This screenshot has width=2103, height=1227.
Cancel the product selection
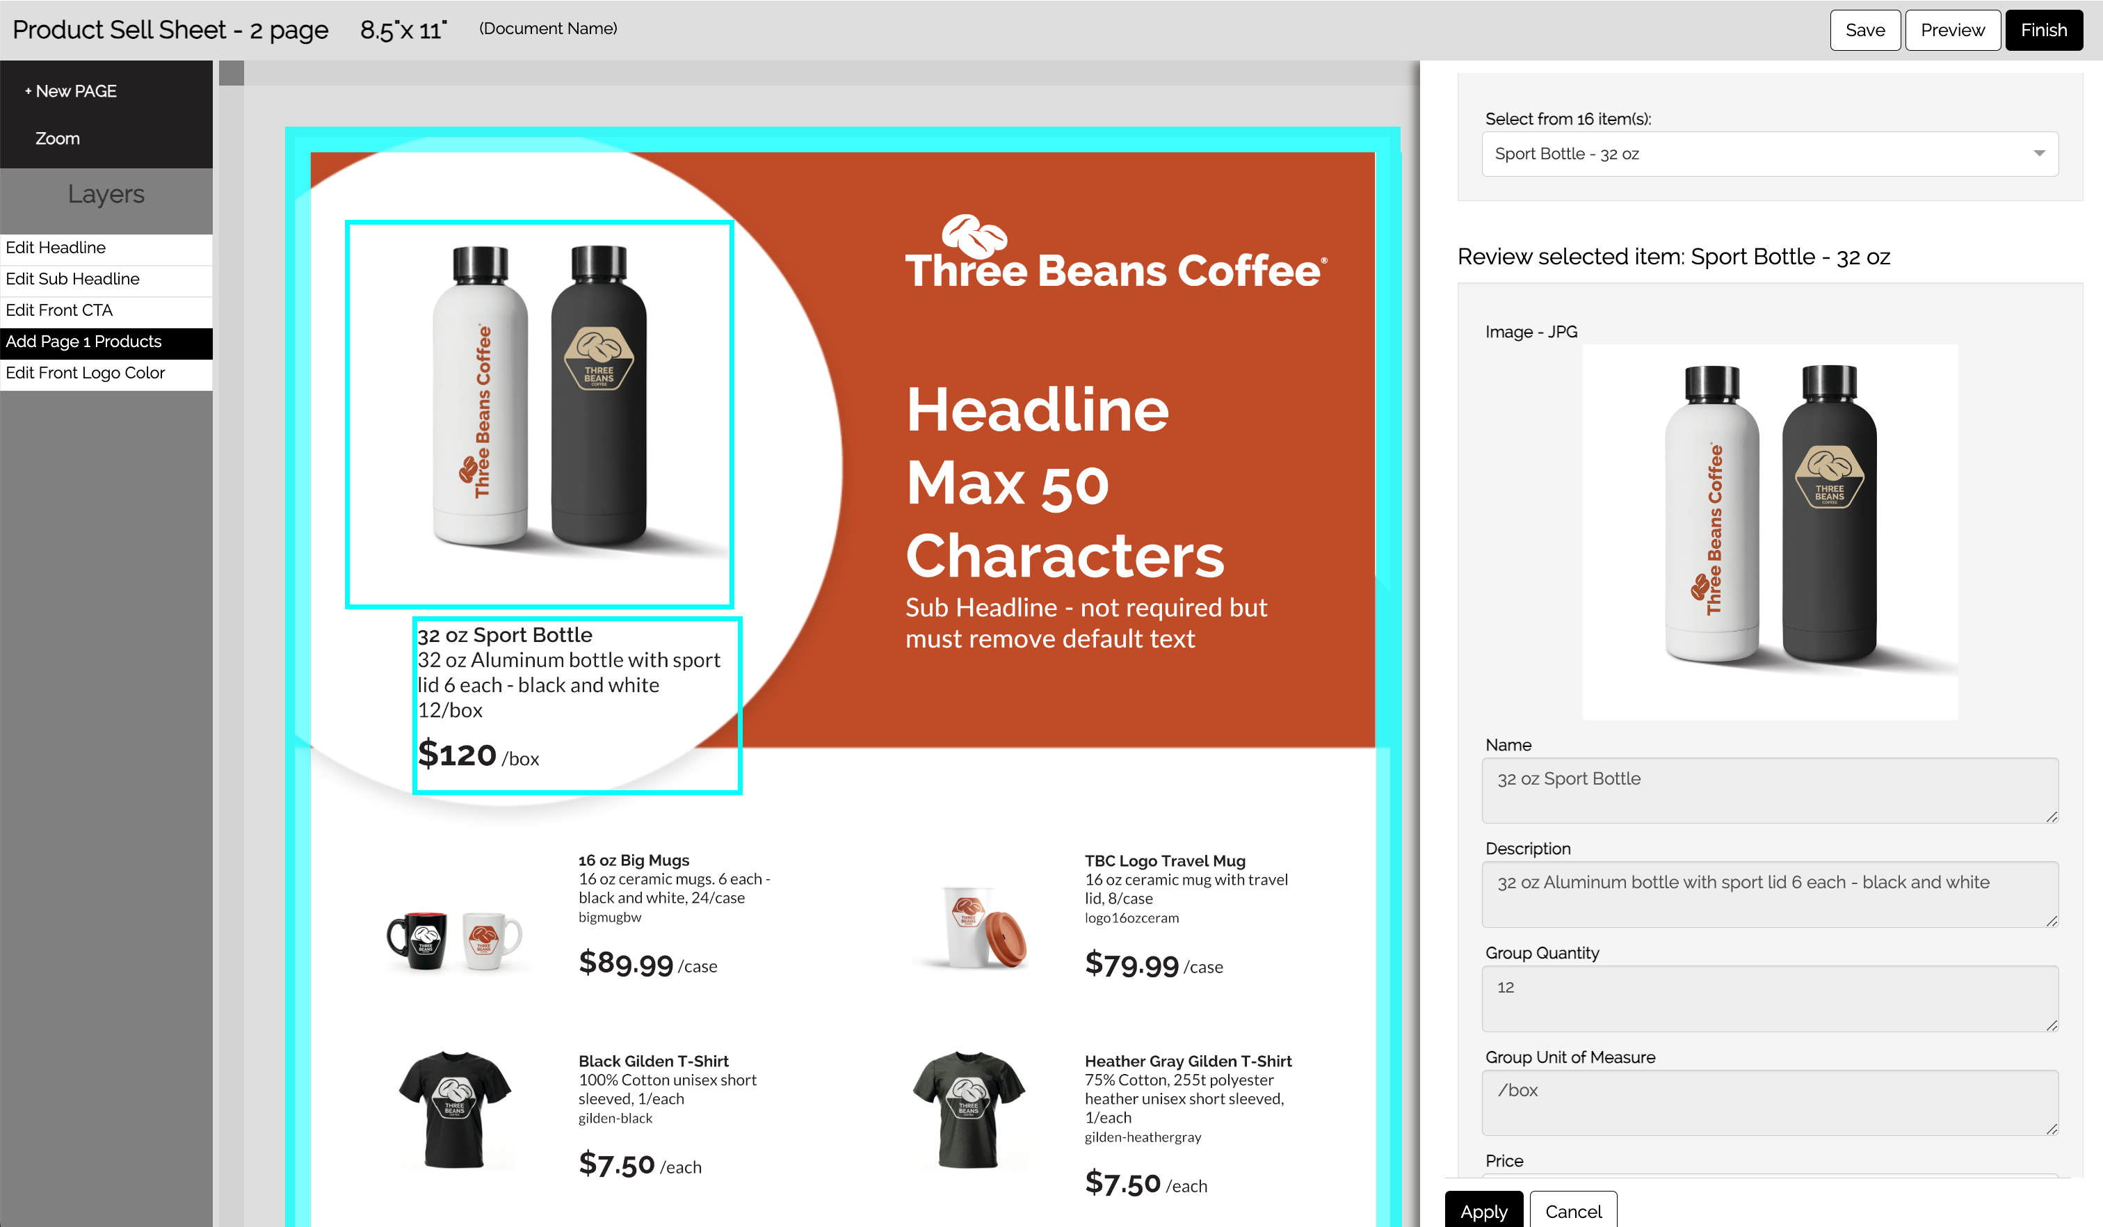pyautogui.click(x=1572, y=1210)
